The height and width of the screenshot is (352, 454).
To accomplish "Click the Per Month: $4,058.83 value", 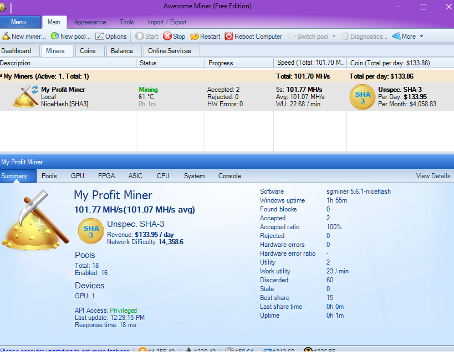I will click(407, 104).
